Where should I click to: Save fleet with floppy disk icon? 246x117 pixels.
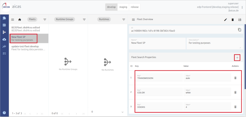(x=240, y=20)
